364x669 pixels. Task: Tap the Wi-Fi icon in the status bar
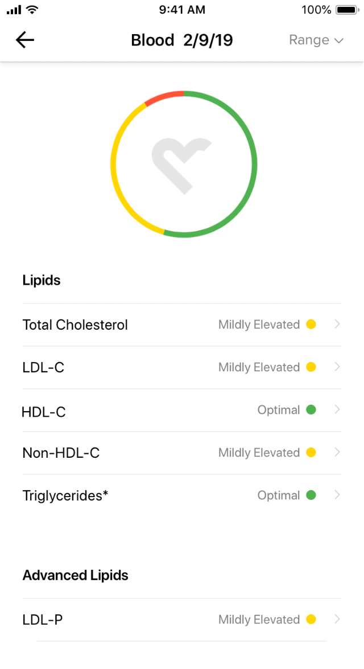point(31,9)
